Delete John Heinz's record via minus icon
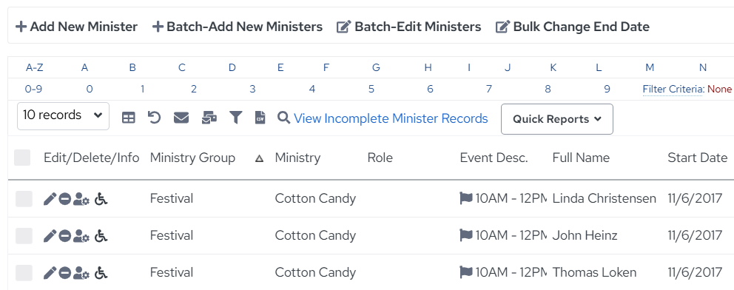734x290 pixels. tap(64, 236)
